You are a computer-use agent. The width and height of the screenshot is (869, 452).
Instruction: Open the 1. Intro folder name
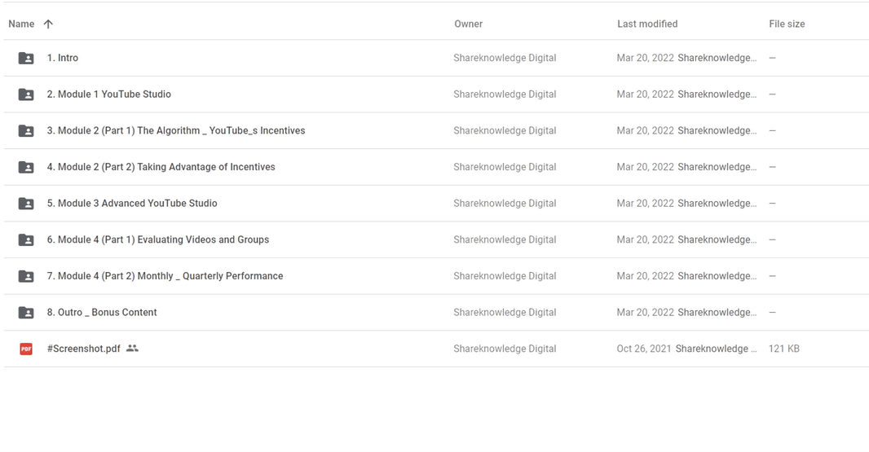pos(63,58)
